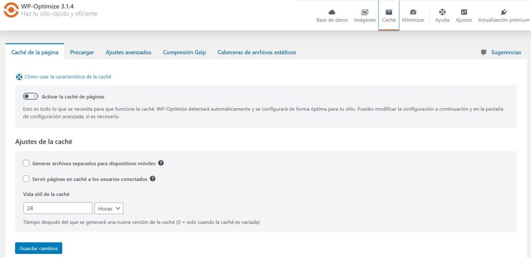Open the Ayuda lifebuoy icon

click(442, 12)
